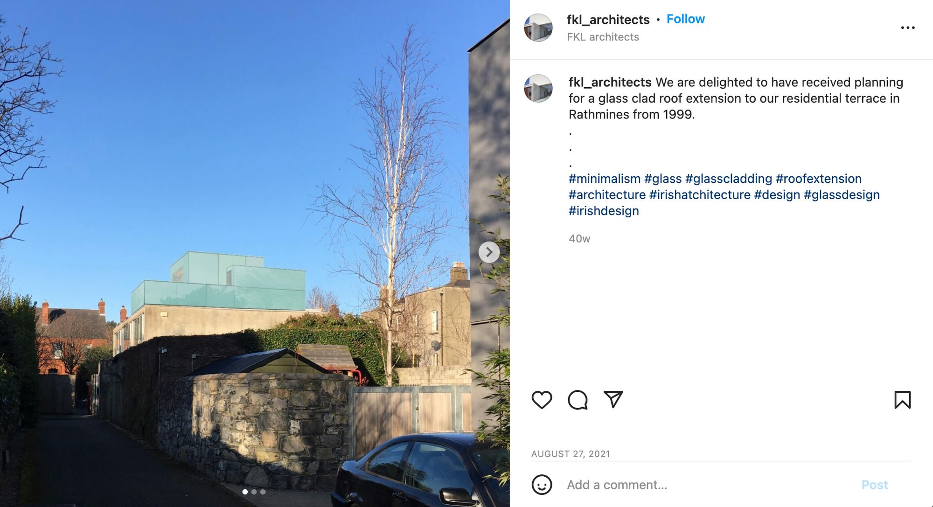Open comments via the speech bubble icon
This screenshot has height=507, width=933.
coord(578,400)
